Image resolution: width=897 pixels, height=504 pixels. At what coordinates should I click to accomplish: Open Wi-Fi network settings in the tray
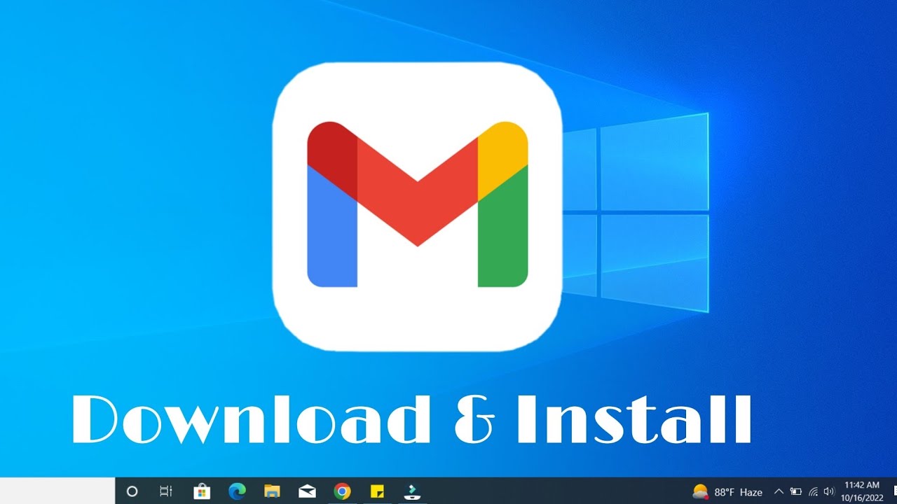coord(814,491)
